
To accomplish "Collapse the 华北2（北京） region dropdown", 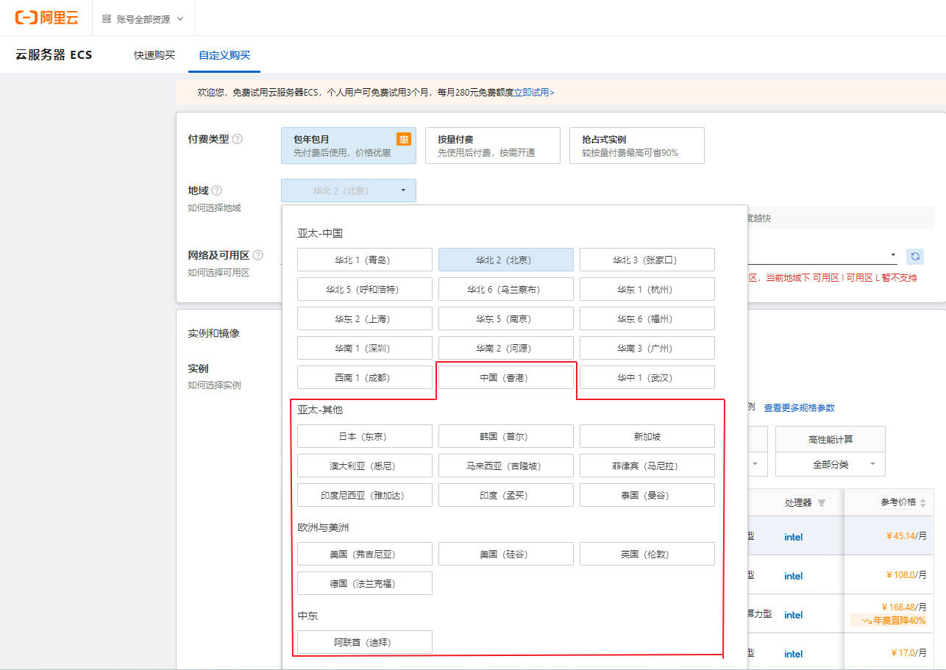I will 349,190.
